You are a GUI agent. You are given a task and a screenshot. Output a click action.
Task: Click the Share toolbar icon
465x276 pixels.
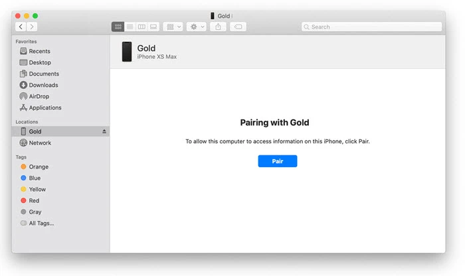point(219,27)
